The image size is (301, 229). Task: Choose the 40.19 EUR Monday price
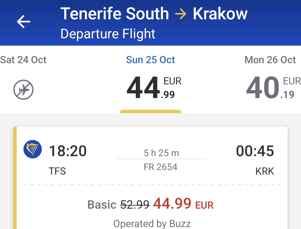point(273,87)
